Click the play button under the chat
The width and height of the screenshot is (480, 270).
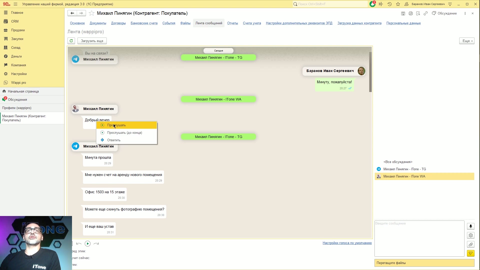[87, 243]
